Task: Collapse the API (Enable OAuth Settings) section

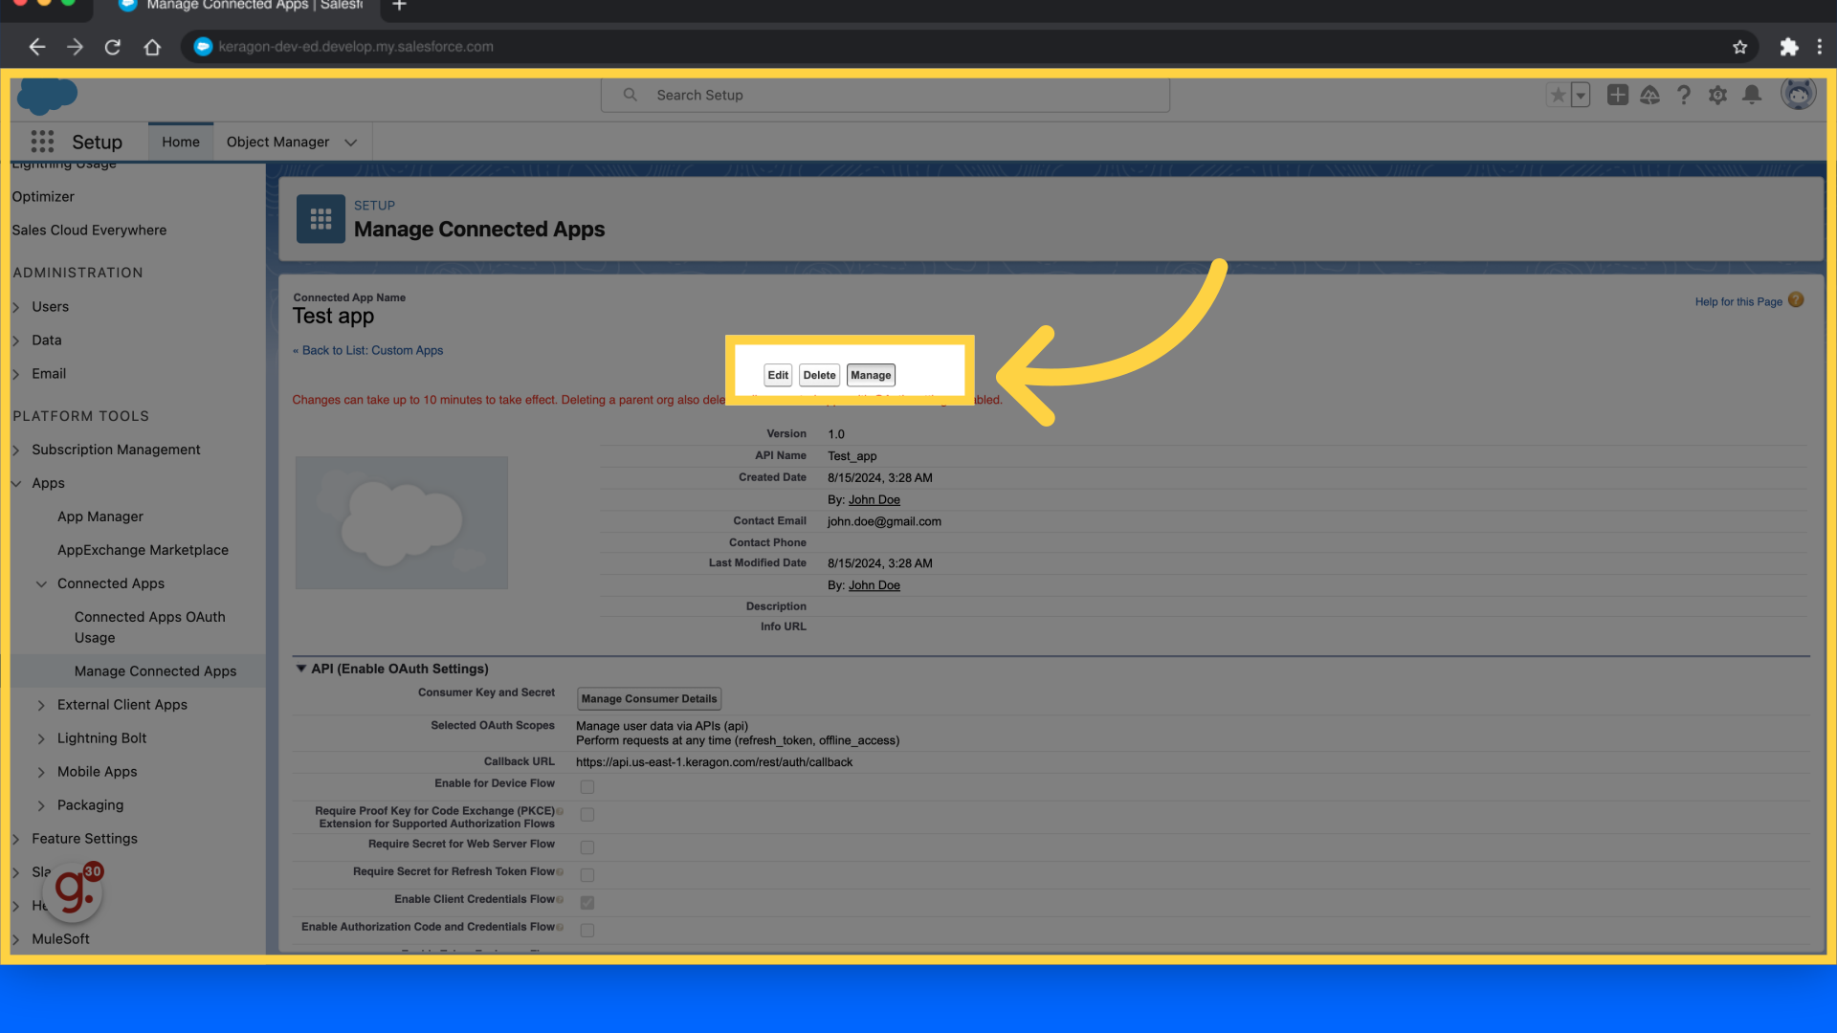Action: coord(301,669)
